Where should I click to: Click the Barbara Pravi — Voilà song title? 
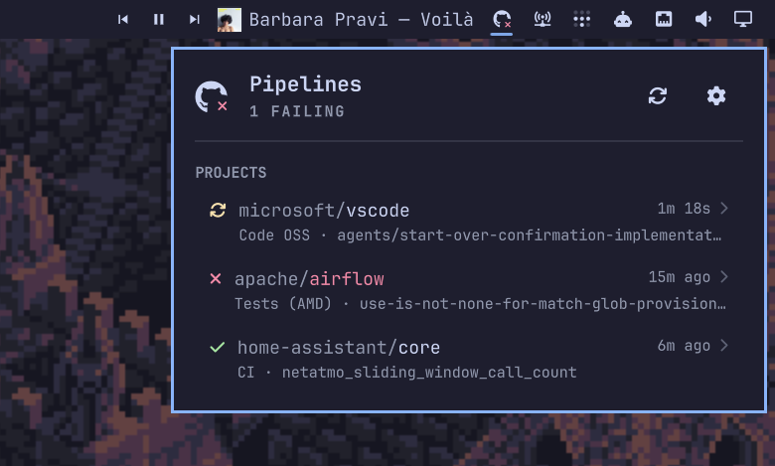point(362,20)
